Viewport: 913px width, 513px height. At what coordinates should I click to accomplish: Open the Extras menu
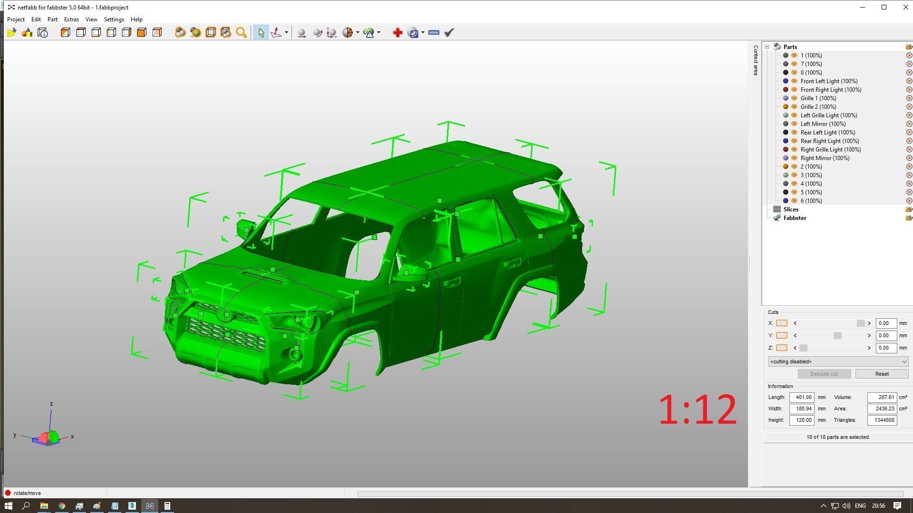click(71, 19)
